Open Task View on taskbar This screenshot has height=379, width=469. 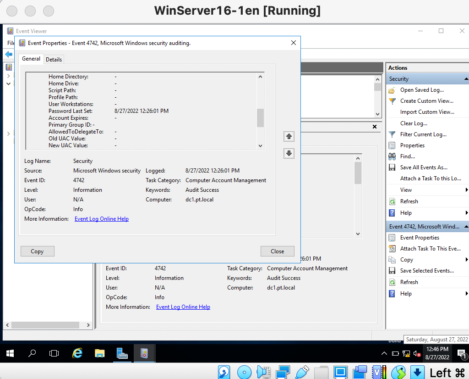[x=54, y=353]
